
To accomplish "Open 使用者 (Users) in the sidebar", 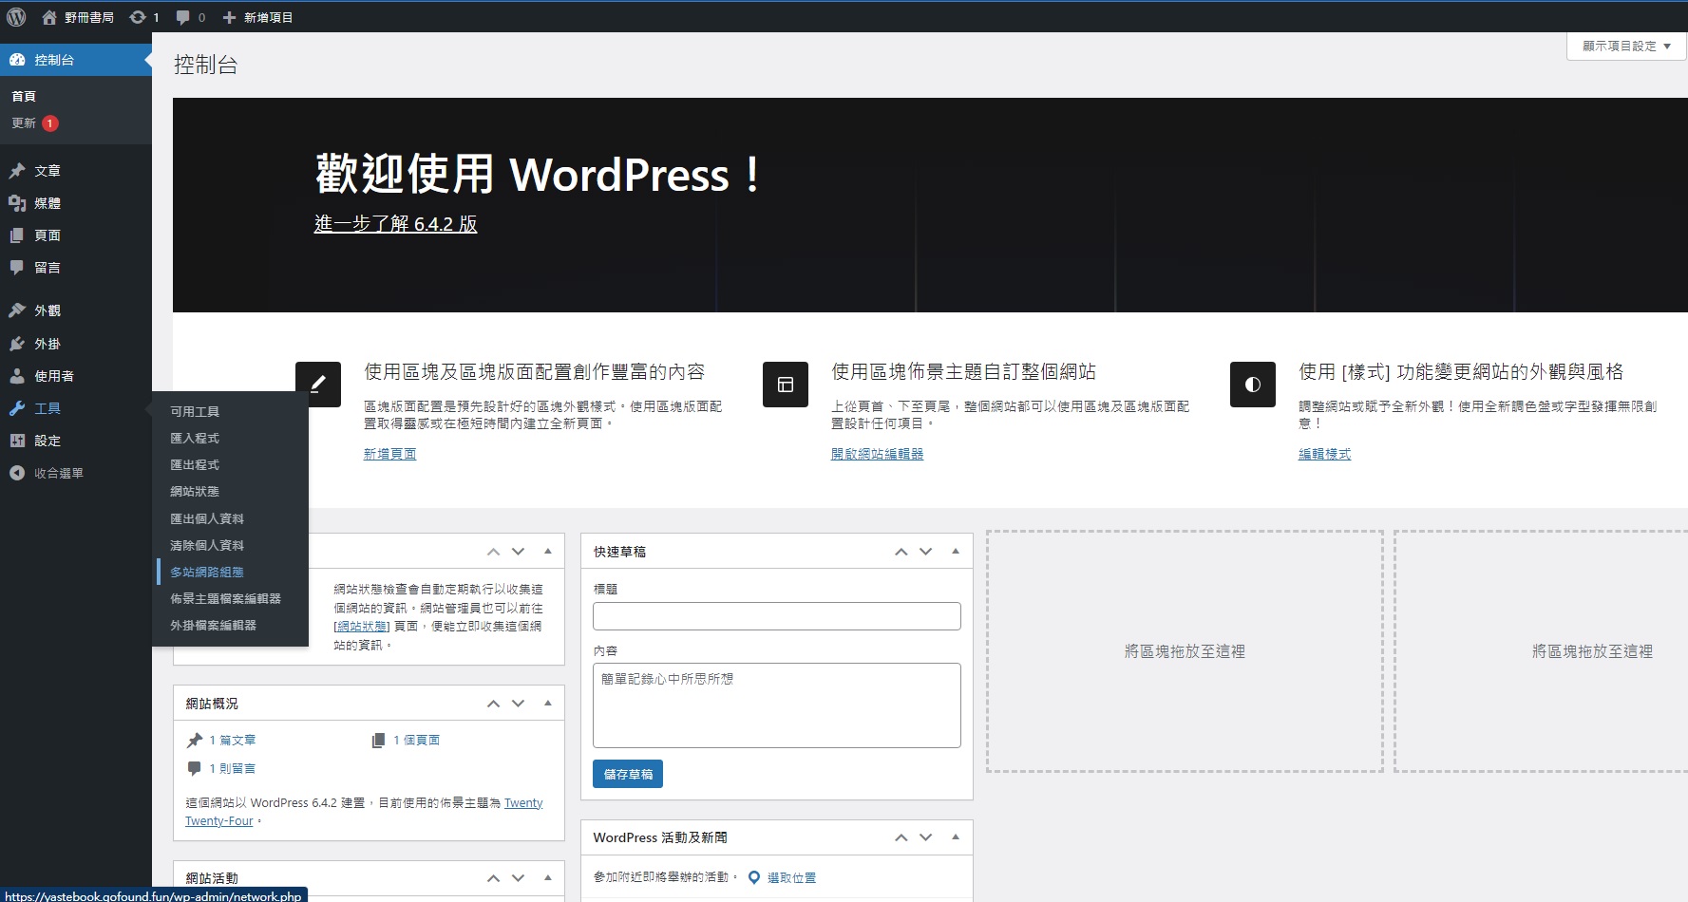I will coord(53,376).
